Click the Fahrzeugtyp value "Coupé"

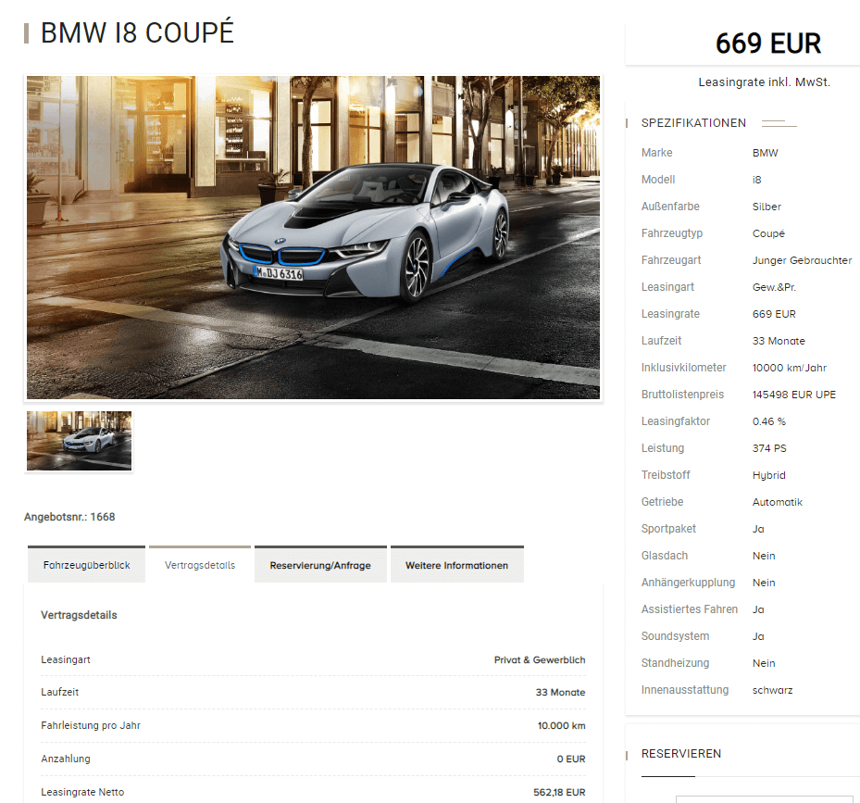tap(768, 233)
